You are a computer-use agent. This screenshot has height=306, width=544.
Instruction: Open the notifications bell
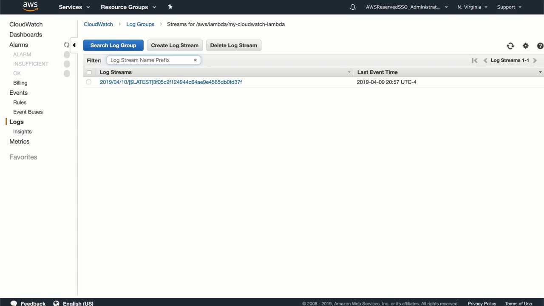pos(353,7)
